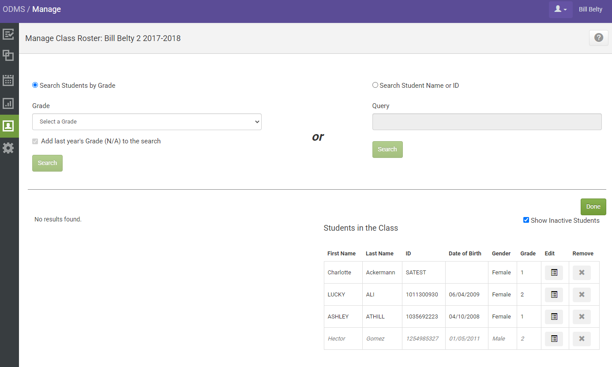Click ID value 1011300930
The image size is (612, 367).
[422, 295]
